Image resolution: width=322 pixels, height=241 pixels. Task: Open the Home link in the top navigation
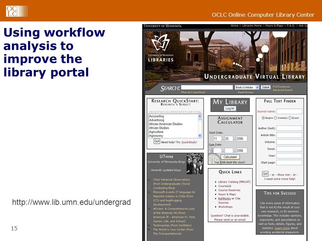[x=234, y=26]
